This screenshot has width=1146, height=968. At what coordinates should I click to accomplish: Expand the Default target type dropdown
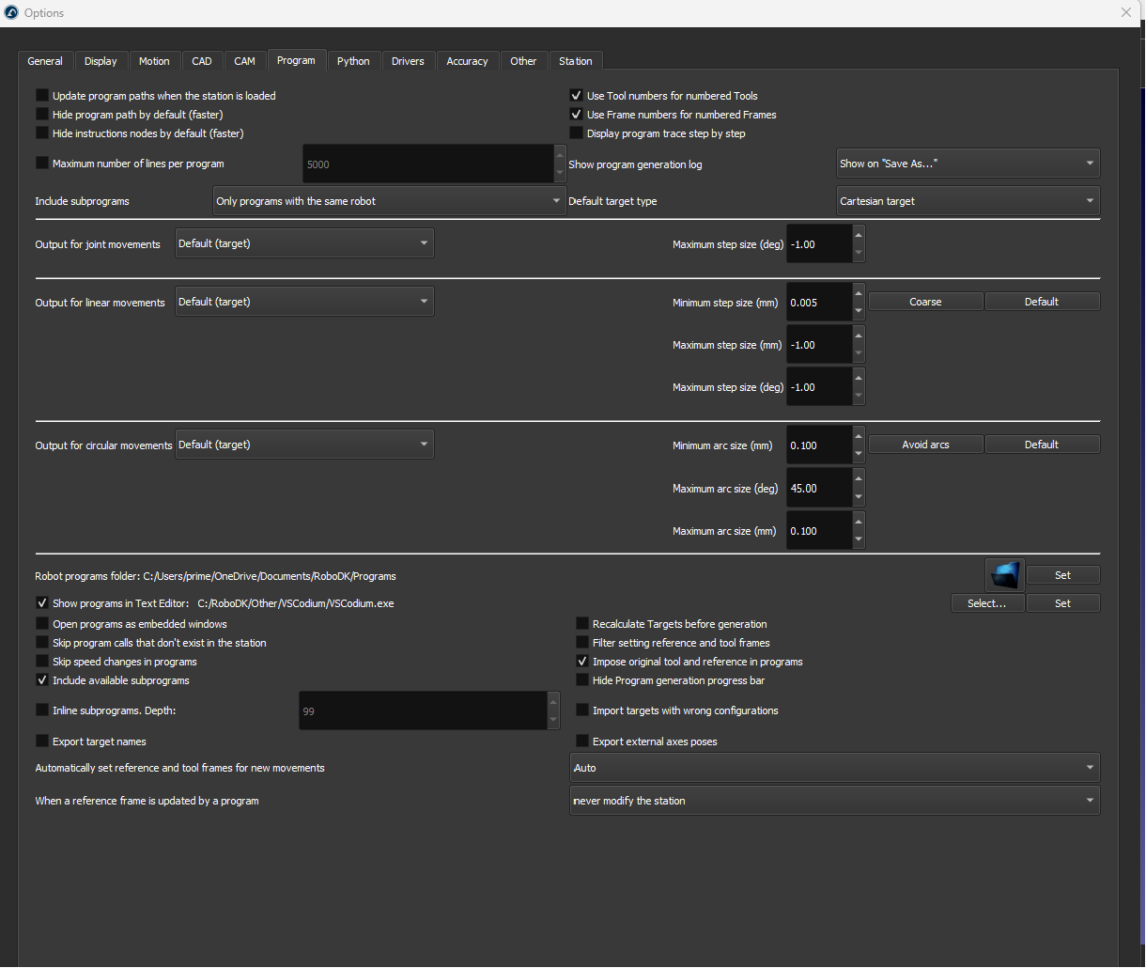pyautogui.click(x=968, y=201)
